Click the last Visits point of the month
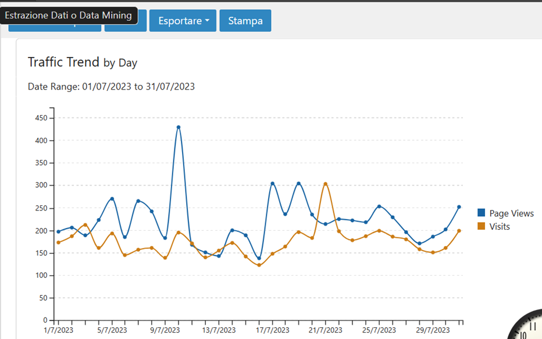 (x=459, y=231)
